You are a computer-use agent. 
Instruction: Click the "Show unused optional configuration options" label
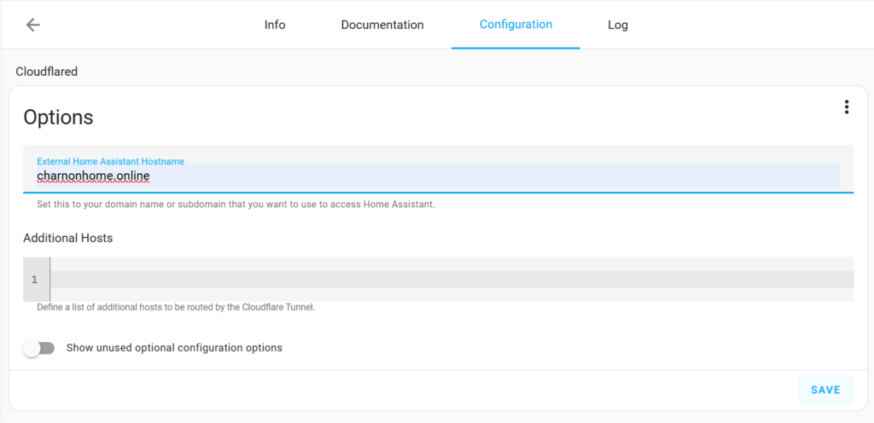tap(174, 348)
